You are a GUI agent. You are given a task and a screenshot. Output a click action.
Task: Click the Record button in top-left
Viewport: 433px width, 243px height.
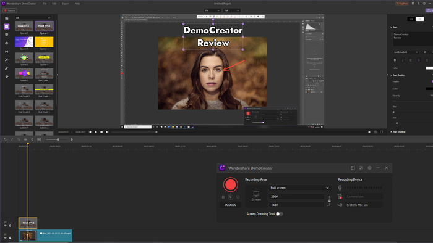pyautogui.click(x=10, y=10)
